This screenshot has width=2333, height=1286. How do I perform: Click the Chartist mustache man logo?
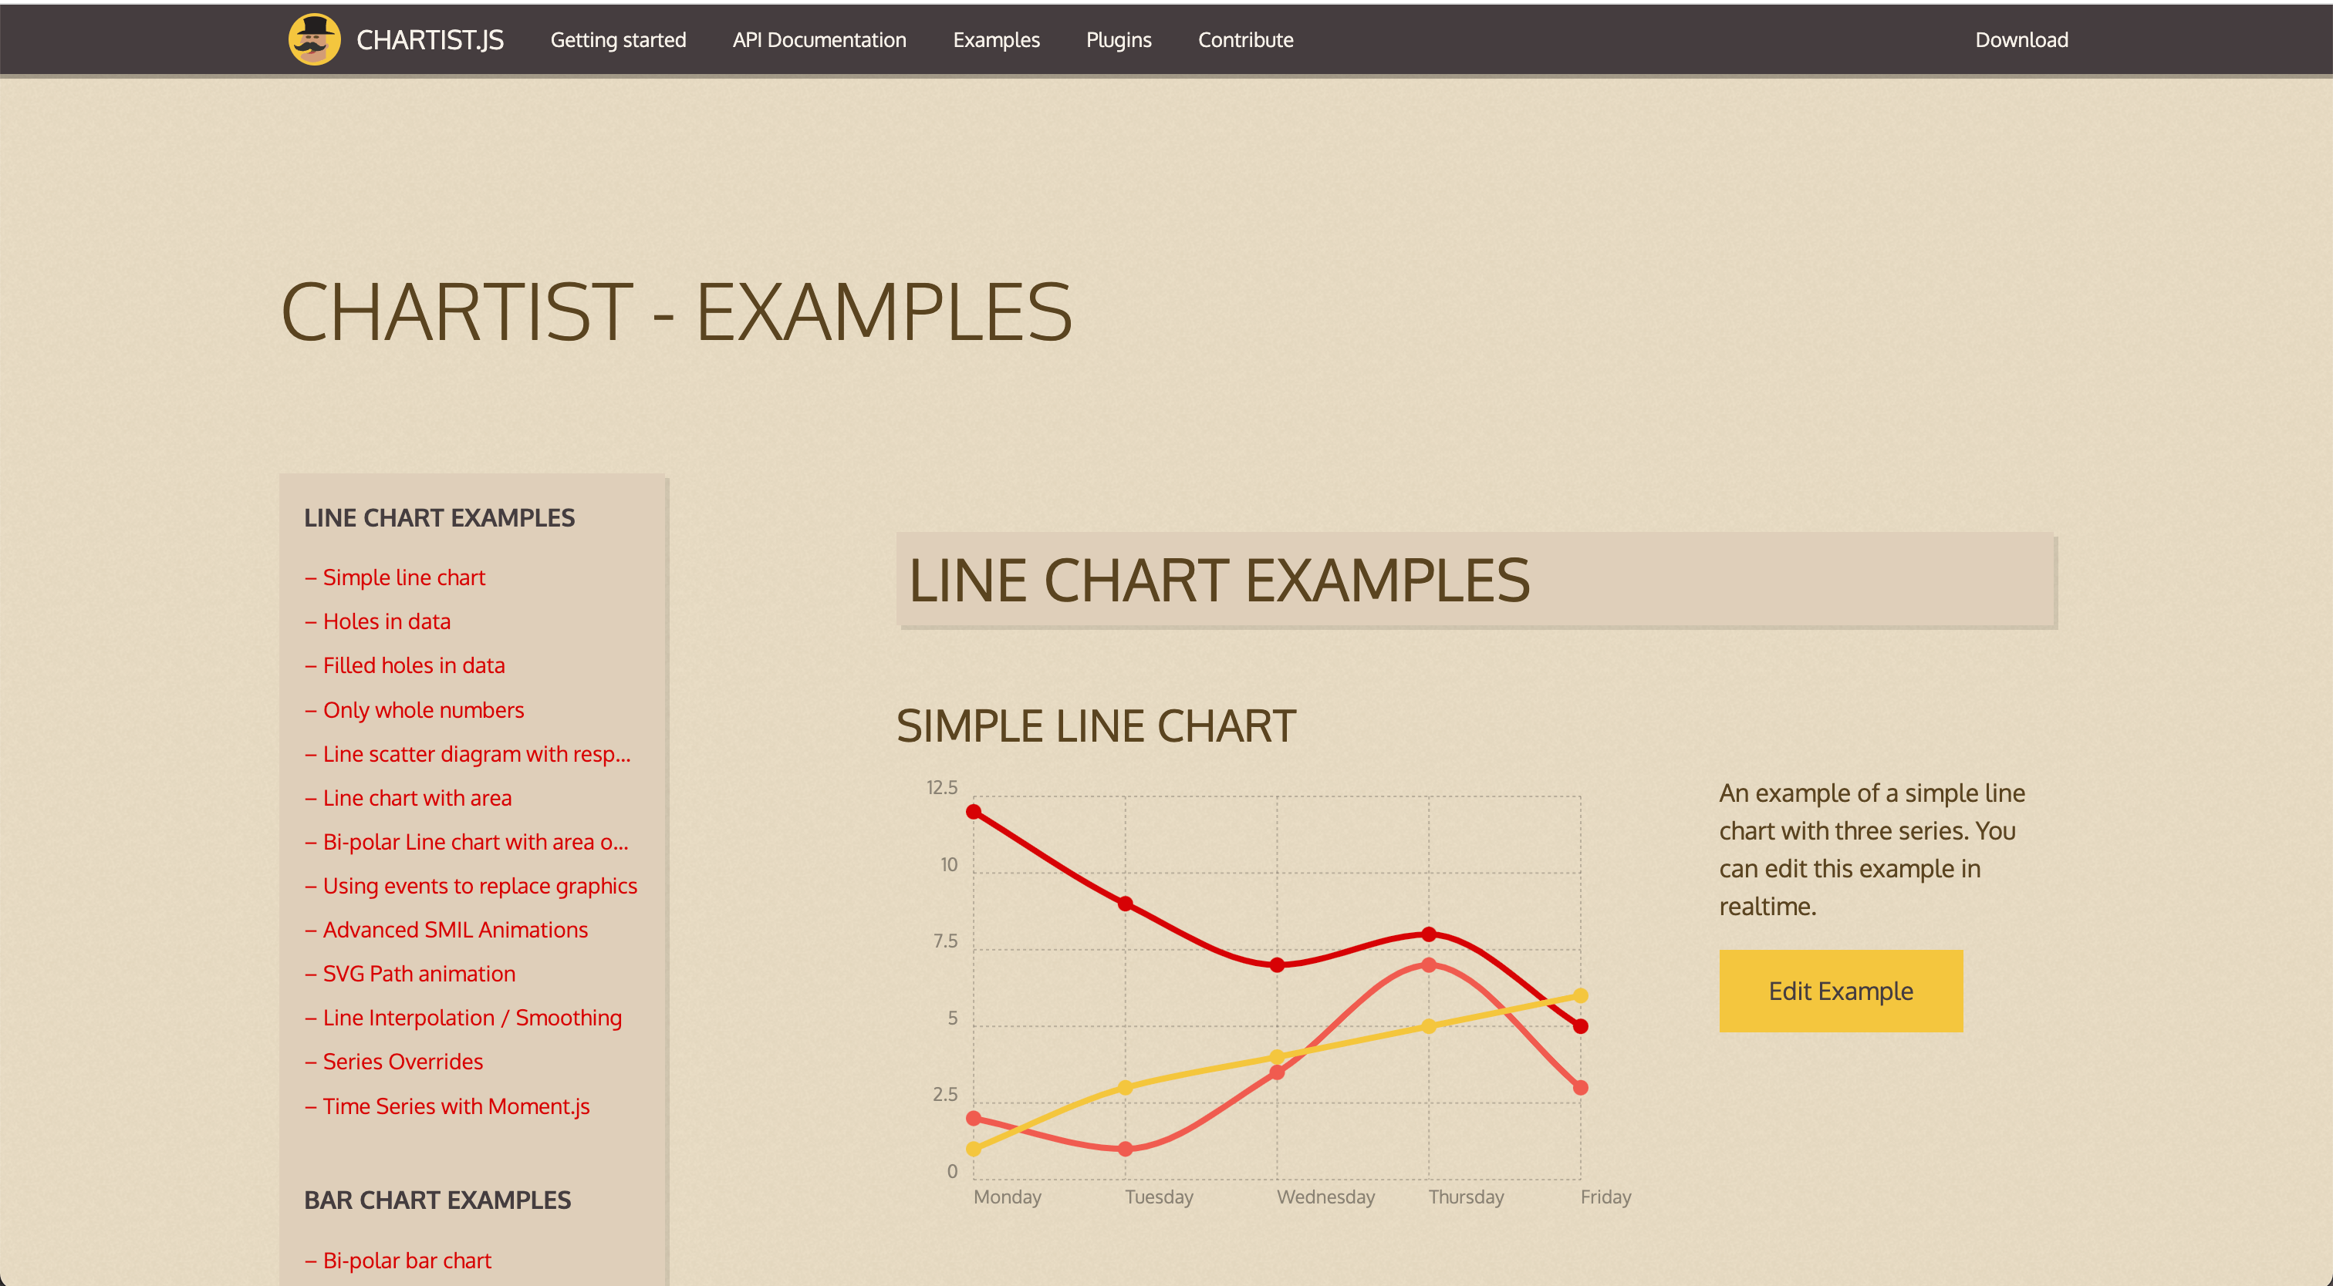tap(314, 40)
